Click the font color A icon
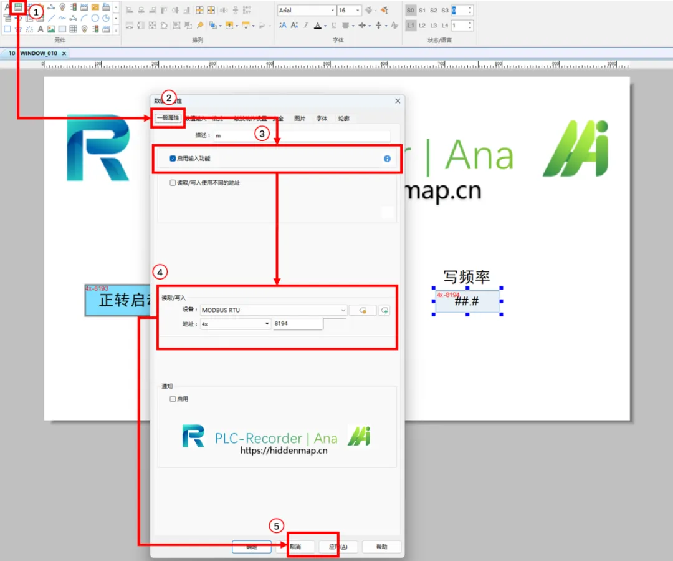This screenshot has width=673, height=561. point(318,26)
